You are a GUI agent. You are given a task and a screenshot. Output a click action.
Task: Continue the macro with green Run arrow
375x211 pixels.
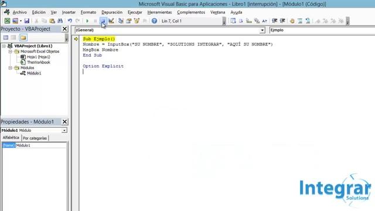click(87, 21)
